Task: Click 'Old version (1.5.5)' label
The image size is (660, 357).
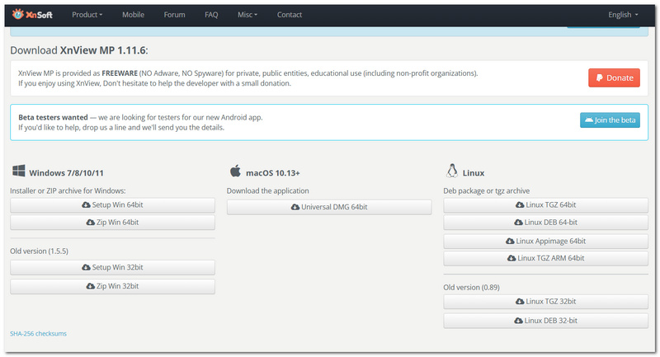Action: [x=39, y=251]
